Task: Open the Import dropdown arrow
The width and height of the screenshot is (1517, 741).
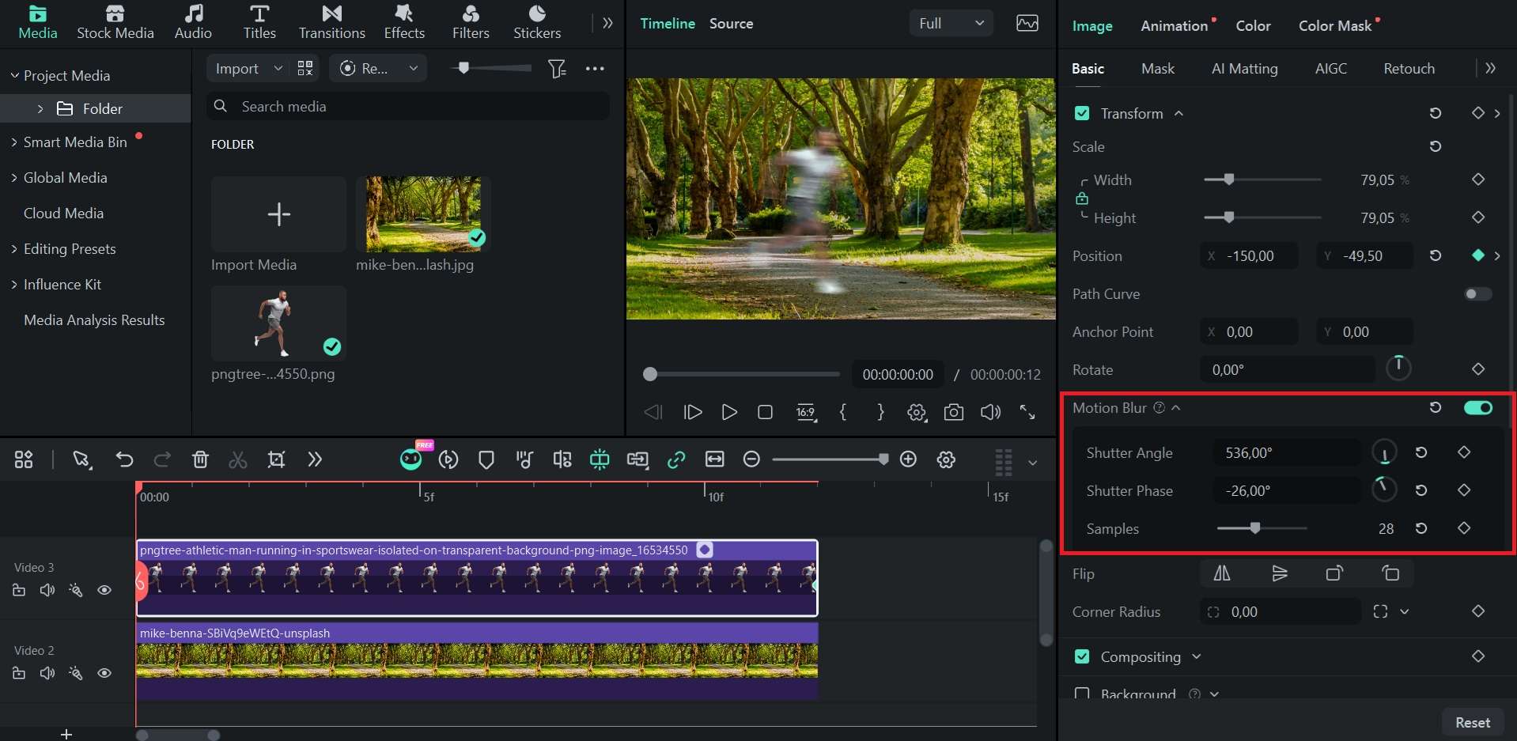Action: tap(278, 69)
